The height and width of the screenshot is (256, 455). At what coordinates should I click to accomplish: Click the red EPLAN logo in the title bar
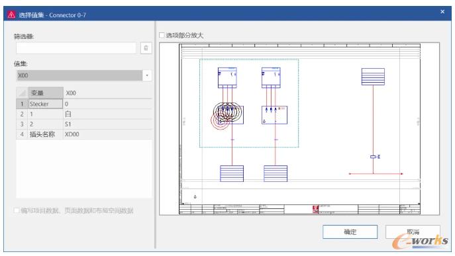click(11, 15)
